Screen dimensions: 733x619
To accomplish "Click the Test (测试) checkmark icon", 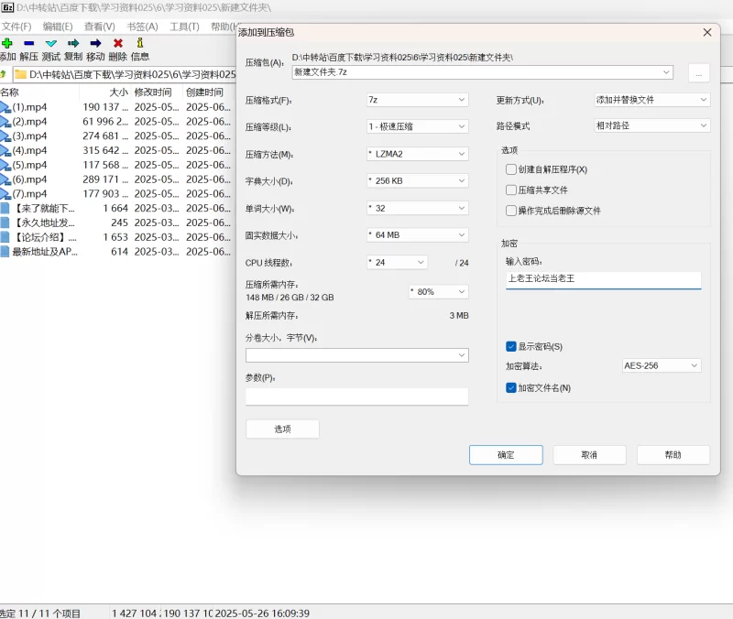I will (x=51, y=43).
